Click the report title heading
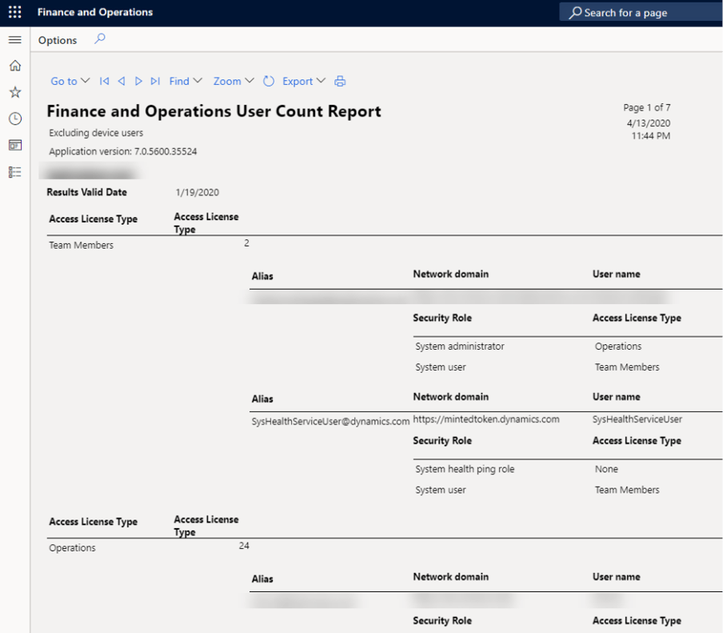723x633 pixels. (214, 111)
